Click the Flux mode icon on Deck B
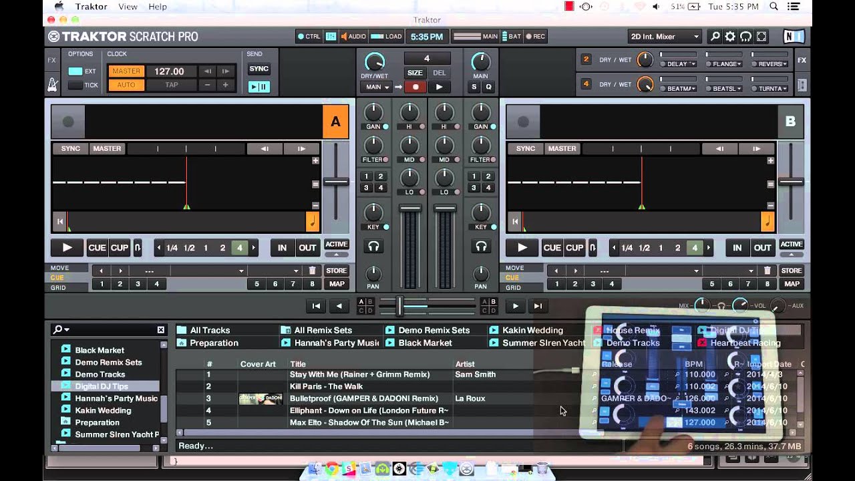 click(592, 248)
